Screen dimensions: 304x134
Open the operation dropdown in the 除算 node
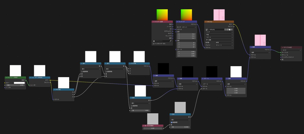(188, 84)
